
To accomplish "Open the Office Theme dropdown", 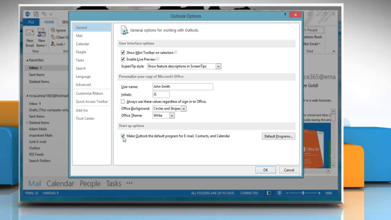I will click(x=172, y=116).
